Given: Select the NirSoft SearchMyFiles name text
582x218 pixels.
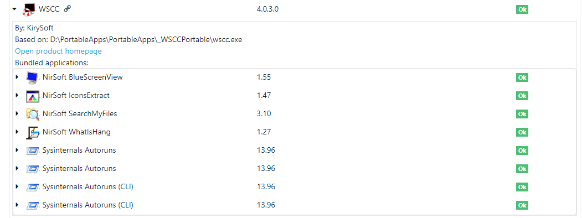Looking at the screenshot, I should (80, 114).
